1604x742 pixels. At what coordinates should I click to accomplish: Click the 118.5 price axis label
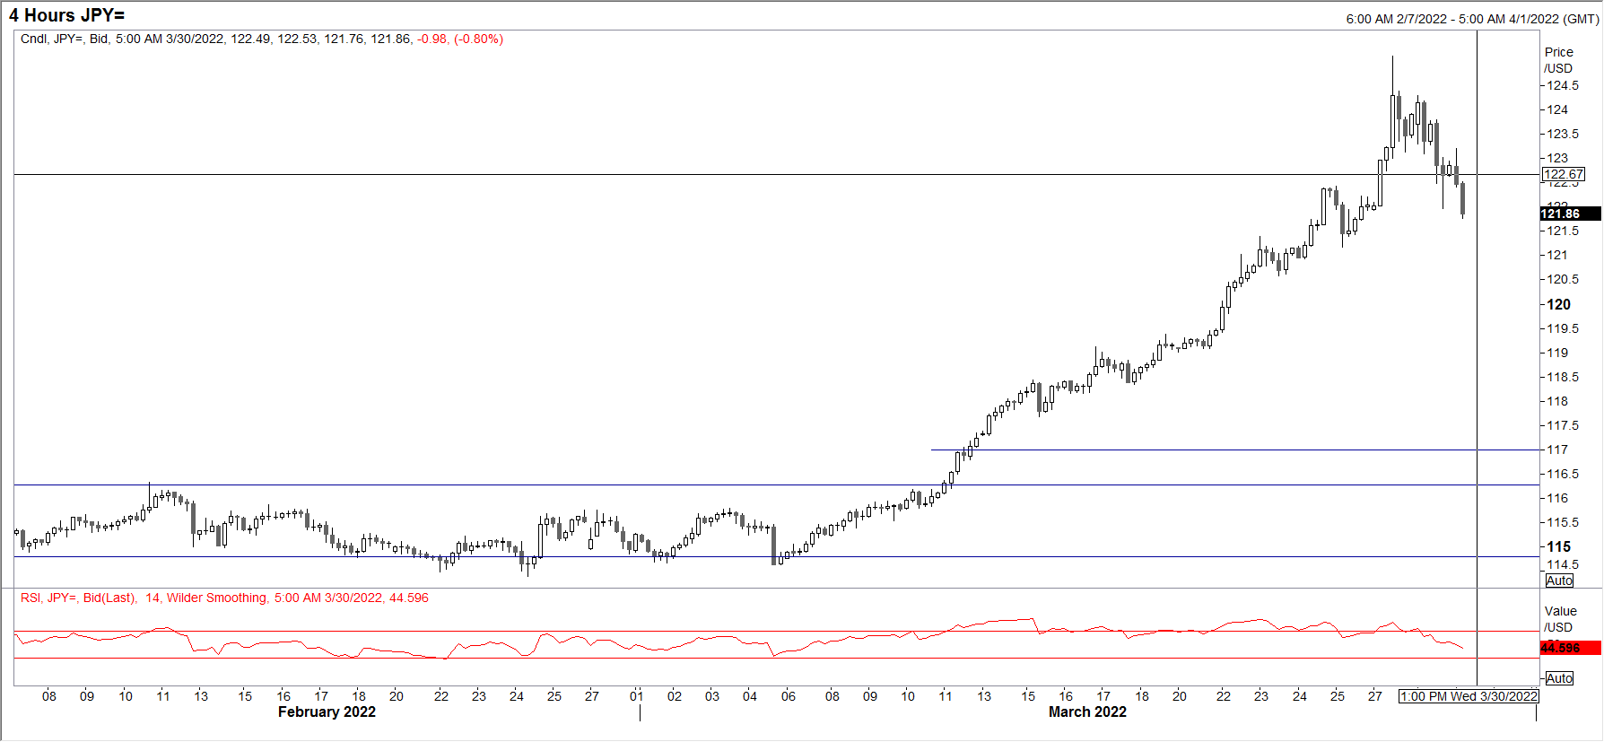pyautogui.click(x=1563, y=377)
